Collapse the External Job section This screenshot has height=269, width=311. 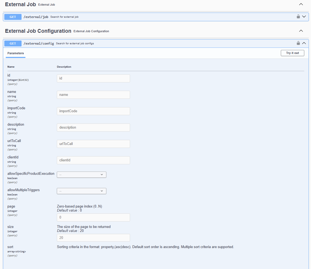(x=301, y=5)
